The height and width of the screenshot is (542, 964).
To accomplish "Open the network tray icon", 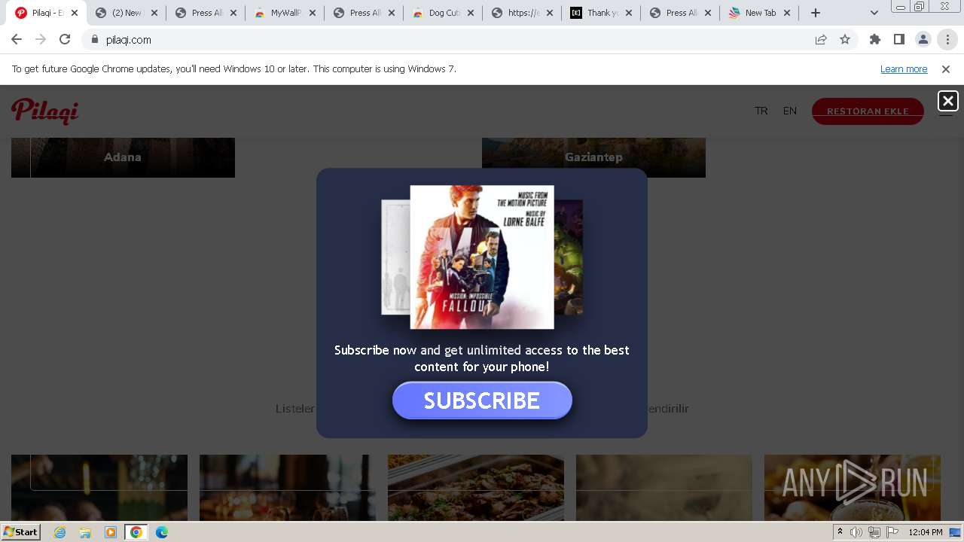I will tap(874, 532).
